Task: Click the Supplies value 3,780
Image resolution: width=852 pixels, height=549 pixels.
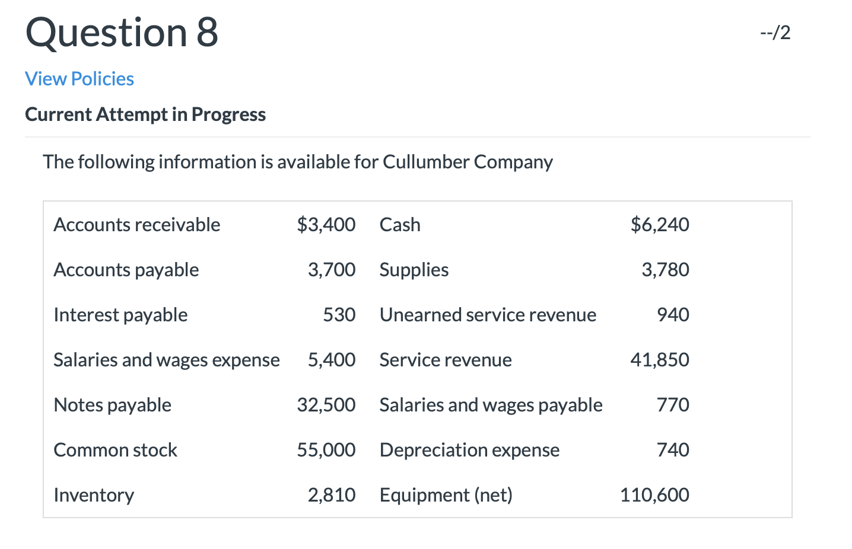Action: point(666,270)
